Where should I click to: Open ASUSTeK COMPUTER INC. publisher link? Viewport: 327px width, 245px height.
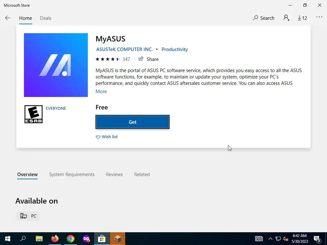tap(124, 49)
